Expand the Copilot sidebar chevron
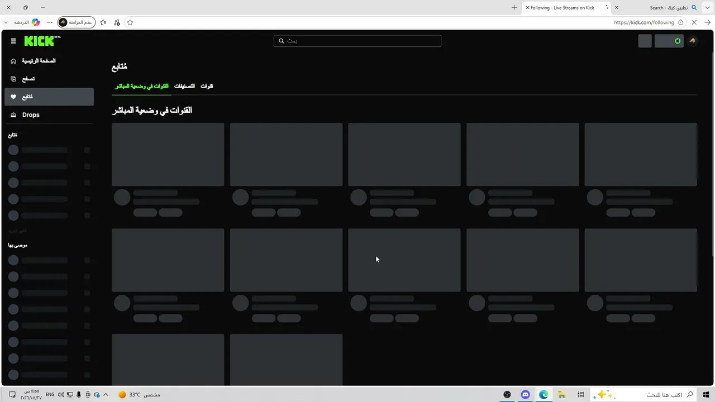The image size is (715, 402). point(6,22)
